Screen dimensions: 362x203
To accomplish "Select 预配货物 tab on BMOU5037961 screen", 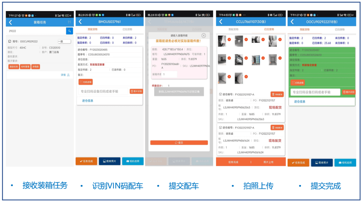I will pyautogui.click(x=93, y=29).
